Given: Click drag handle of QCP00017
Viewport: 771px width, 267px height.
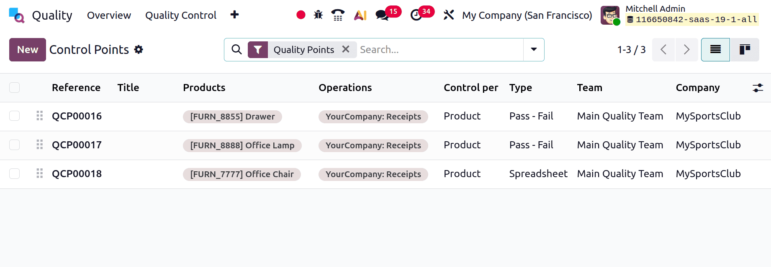Looking at the screenshot, I should click(40, 145).
